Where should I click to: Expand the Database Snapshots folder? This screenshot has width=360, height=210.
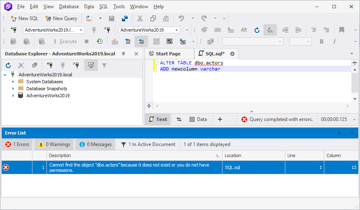(13, 89)
